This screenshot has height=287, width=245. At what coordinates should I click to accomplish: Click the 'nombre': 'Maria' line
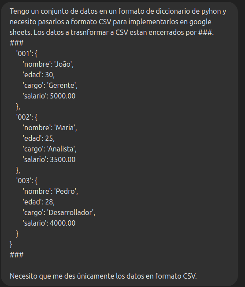pyautogui.click(x=50, y=128)
